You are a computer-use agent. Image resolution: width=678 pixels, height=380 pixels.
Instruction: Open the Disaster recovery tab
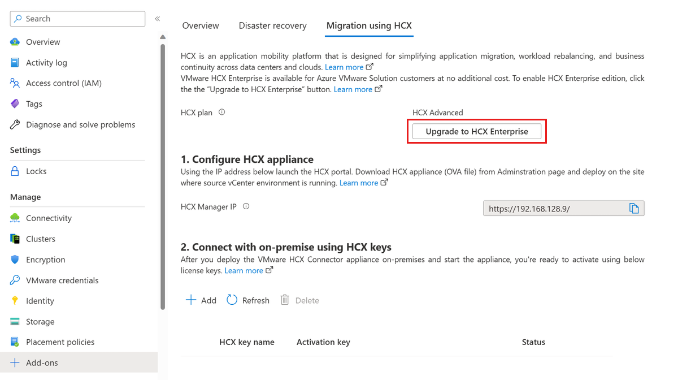[x=273, y=25]
